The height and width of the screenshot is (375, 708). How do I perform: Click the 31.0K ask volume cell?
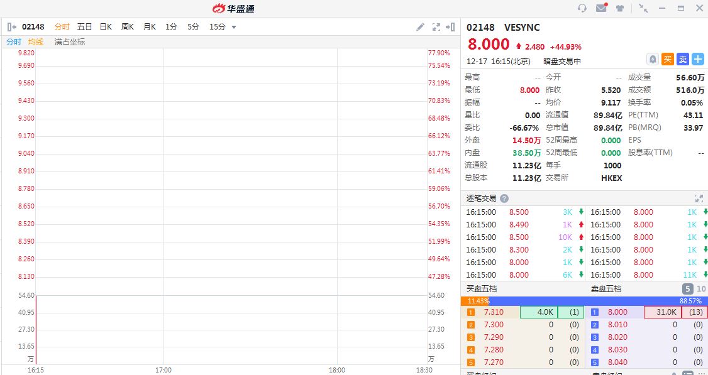coord(662,312)
